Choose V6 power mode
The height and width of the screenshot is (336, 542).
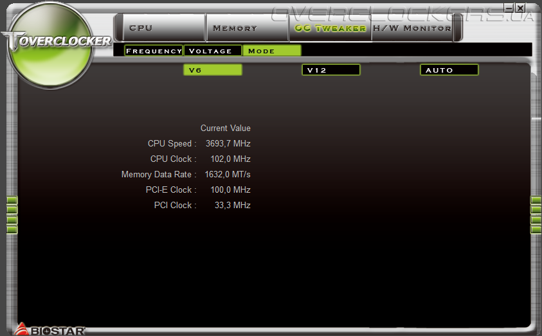(x=213, y=70)
